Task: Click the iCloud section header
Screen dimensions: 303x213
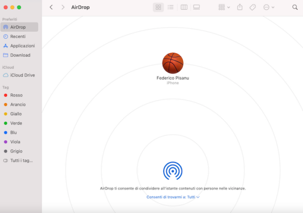Action: pyautogui.click(x=8, y=67)
